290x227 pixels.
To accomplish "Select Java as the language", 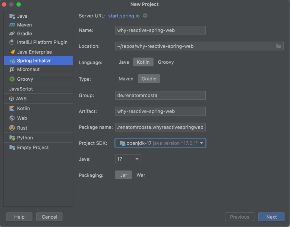I will pos(124,62).
